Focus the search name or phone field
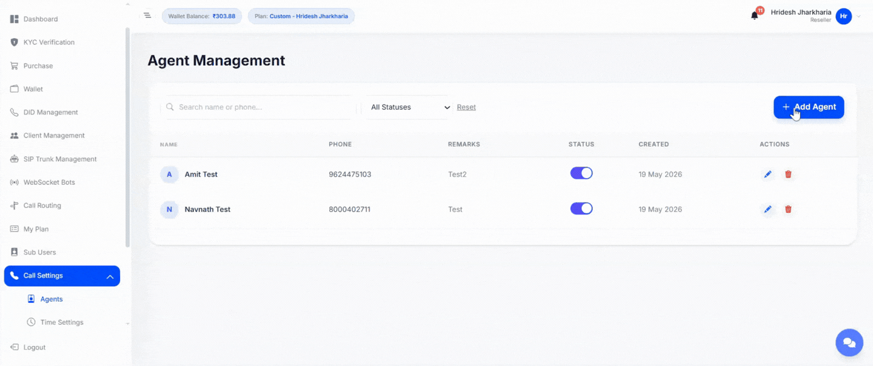 258,107
